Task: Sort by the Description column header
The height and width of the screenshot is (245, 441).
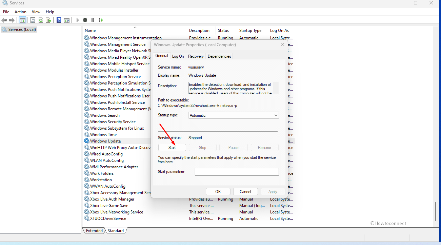Action: click(x=201, y=30)
